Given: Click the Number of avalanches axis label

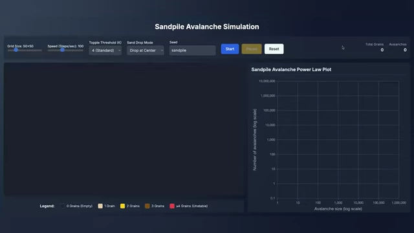Looking at the screenshot, I should click(x=255, y=140).
